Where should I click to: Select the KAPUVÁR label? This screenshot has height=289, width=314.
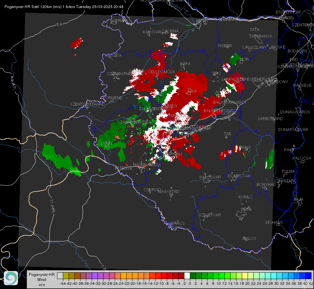152,32
